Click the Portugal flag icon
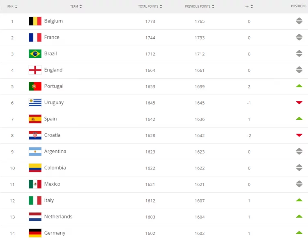The width and height of the screenshot is (308, 240). (x=35, y=86)
